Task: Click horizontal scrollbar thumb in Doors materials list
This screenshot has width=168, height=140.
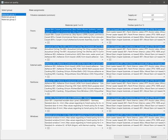Action: (48, 111)
